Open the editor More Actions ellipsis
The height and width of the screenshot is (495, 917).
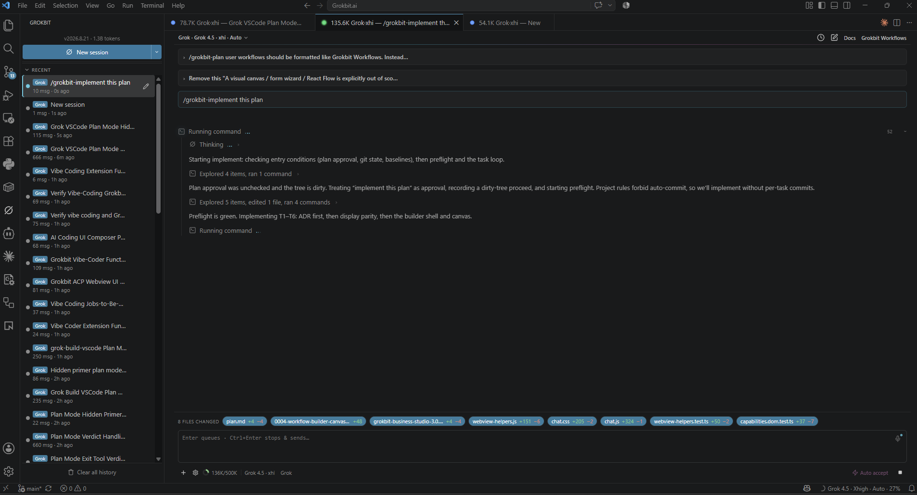909,23
